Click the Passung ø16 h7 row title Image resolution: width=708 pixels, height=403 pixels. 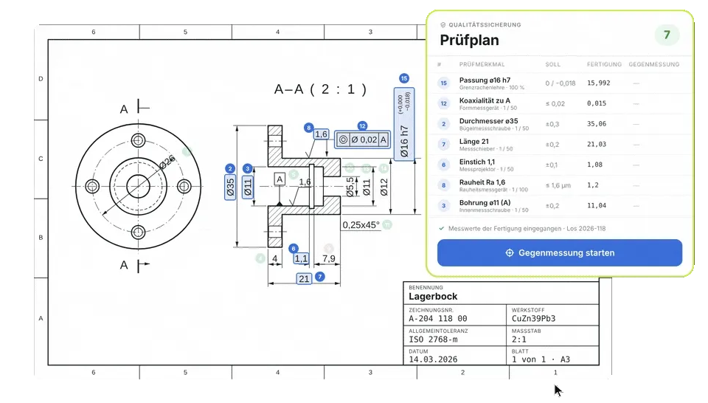[x=485, y=80]
